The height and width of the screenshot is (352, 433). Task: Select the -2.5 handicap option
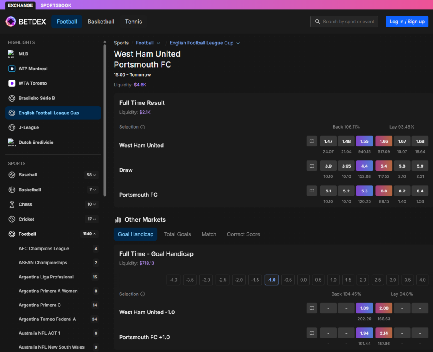(x=222, y=280)
